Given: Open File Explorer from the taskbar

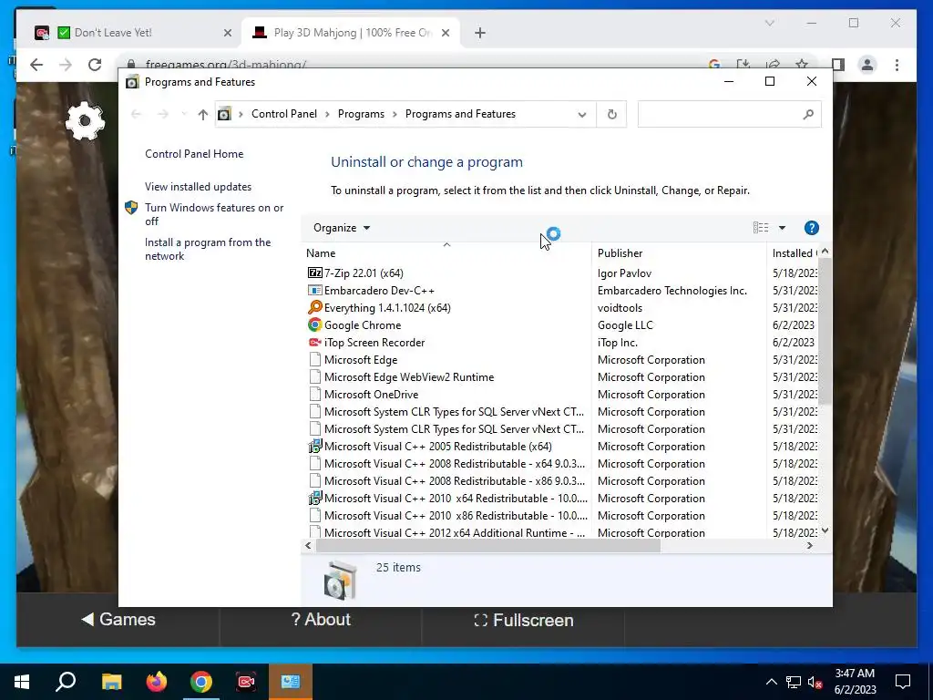Looking at the screenshot, I should (x=111, y=682).
